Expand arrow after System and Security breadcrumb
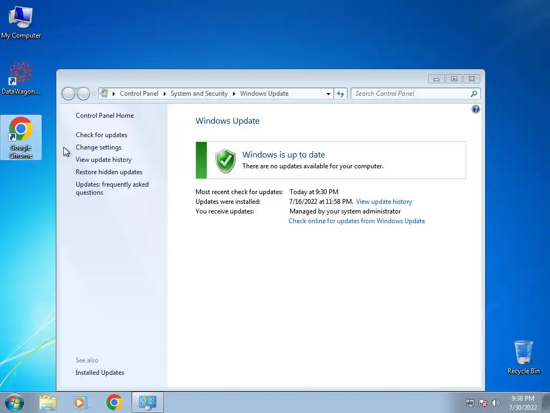The width and height of the screenshot is (550, 413). tap(234, 94)
